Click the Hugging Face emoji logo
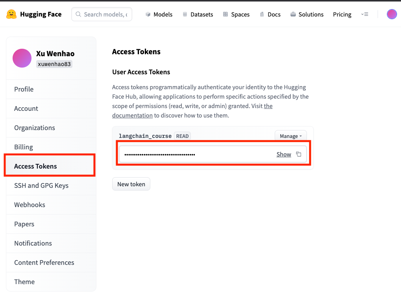This screenshot has width=401, height=301. tap(11, 15)
